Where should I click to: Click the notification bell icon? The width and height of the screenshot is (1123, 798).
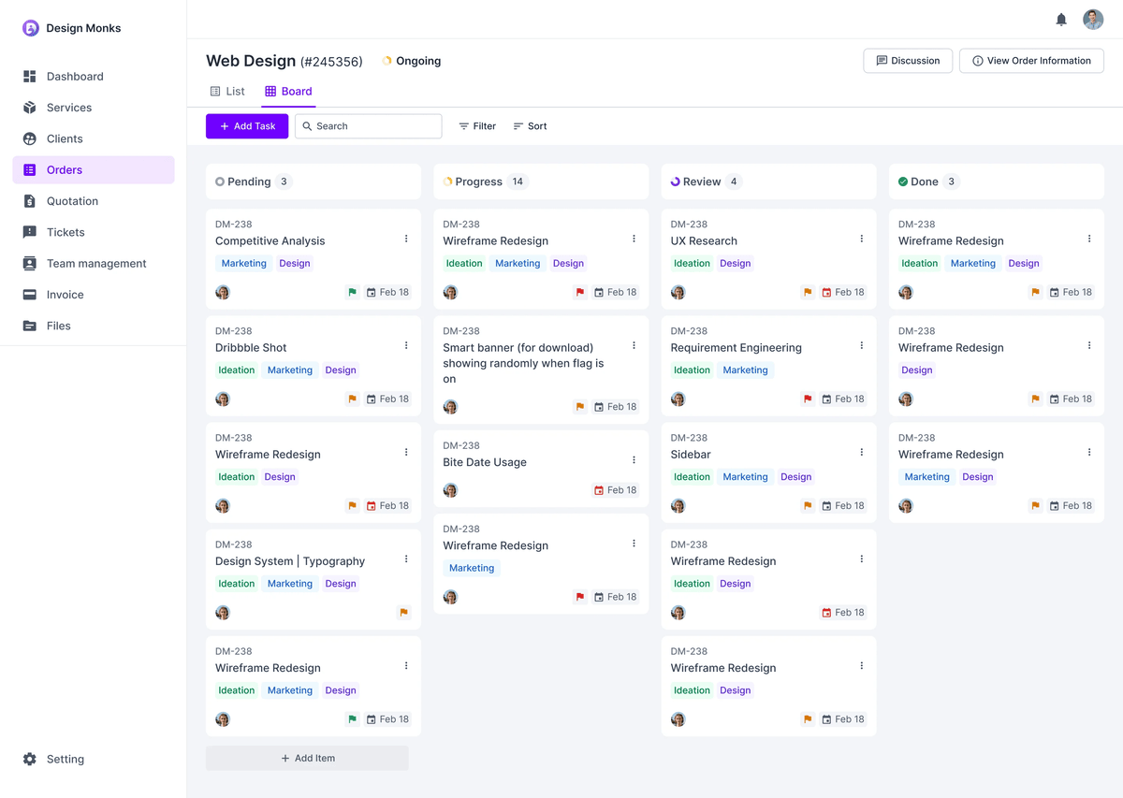point(1061,20)
